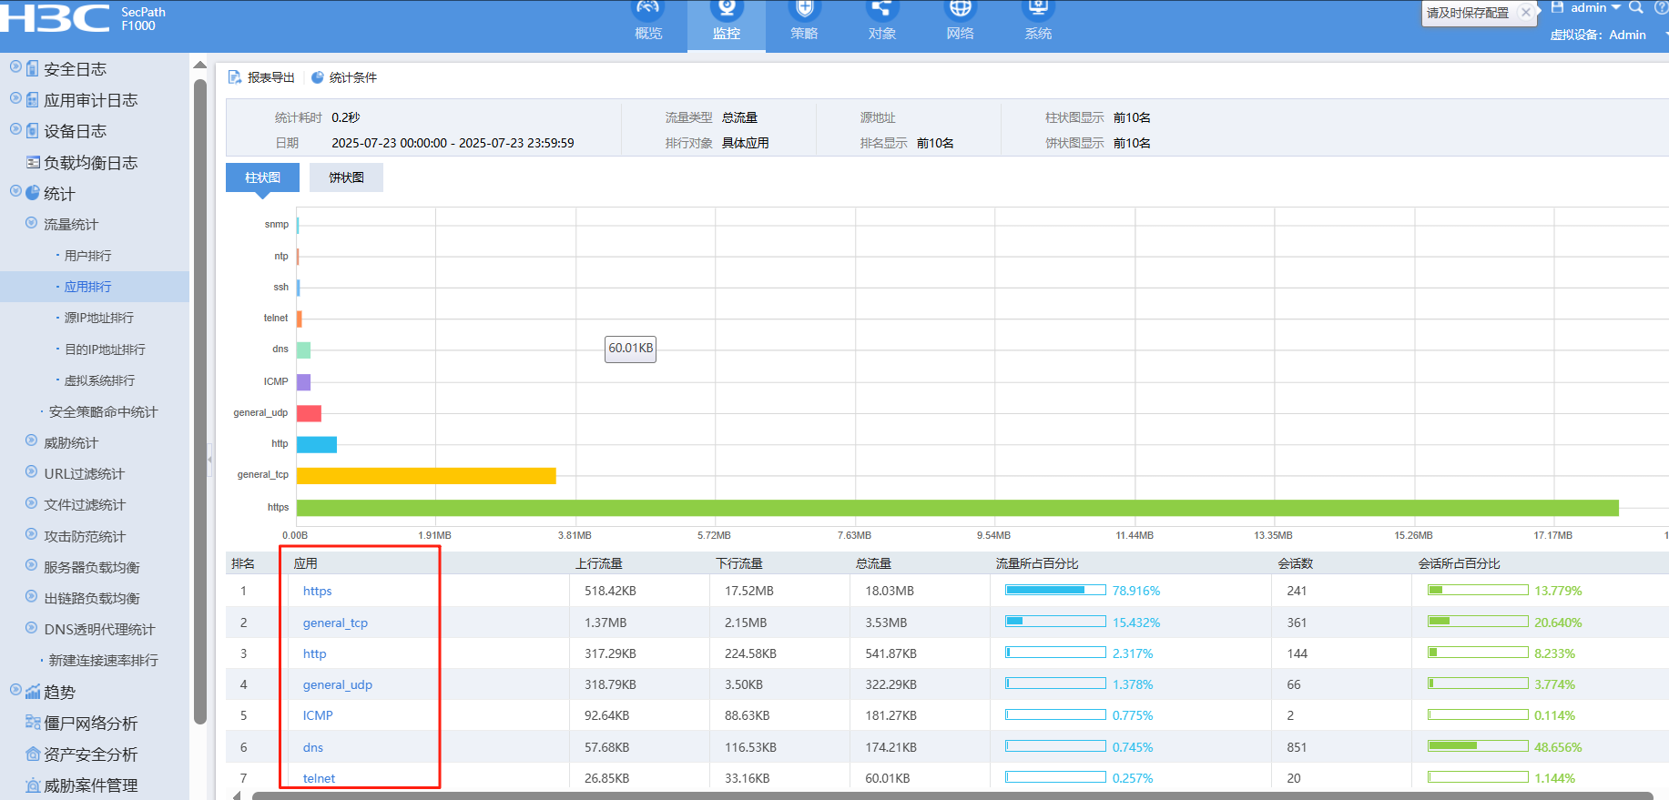The image size is (1669, 800).
Task: Open the 网络 (Network) globe icon
Action: [960, 11]
